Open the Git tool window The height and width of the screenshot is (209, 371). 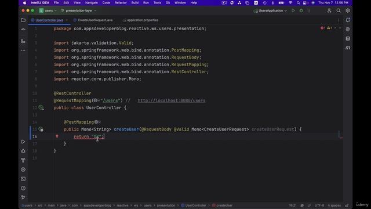(23, 197)
